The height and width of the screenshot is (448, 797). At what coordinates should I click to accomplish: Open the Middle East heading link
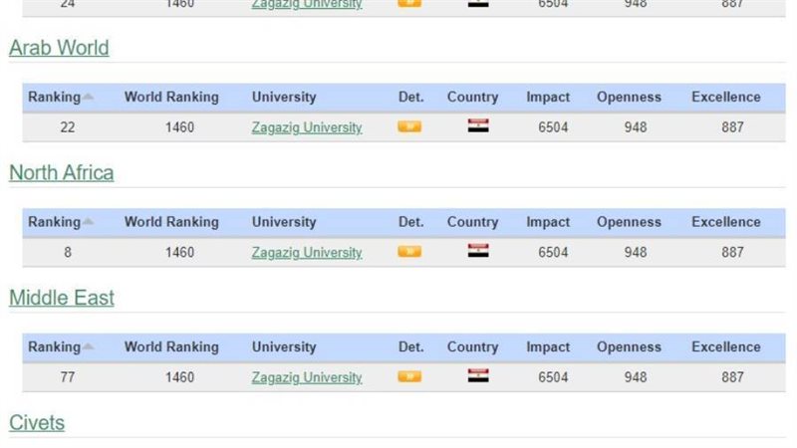(62, 298)
